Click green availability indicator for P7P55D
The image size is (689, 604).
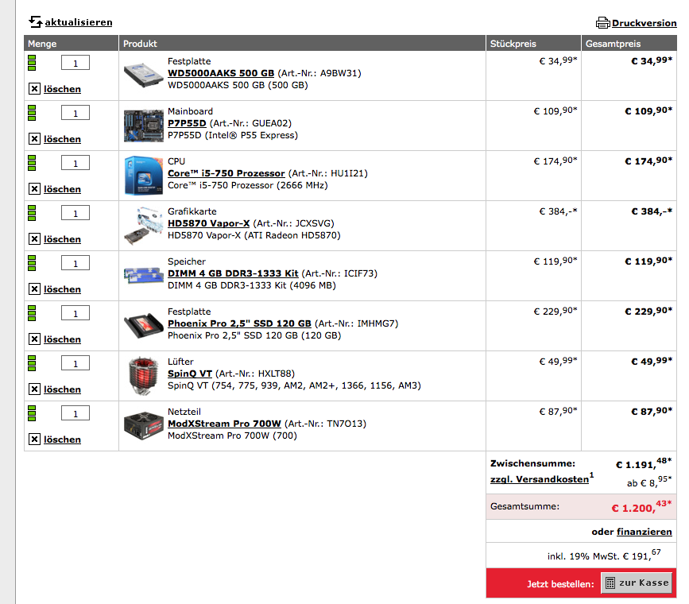point(32,113)
